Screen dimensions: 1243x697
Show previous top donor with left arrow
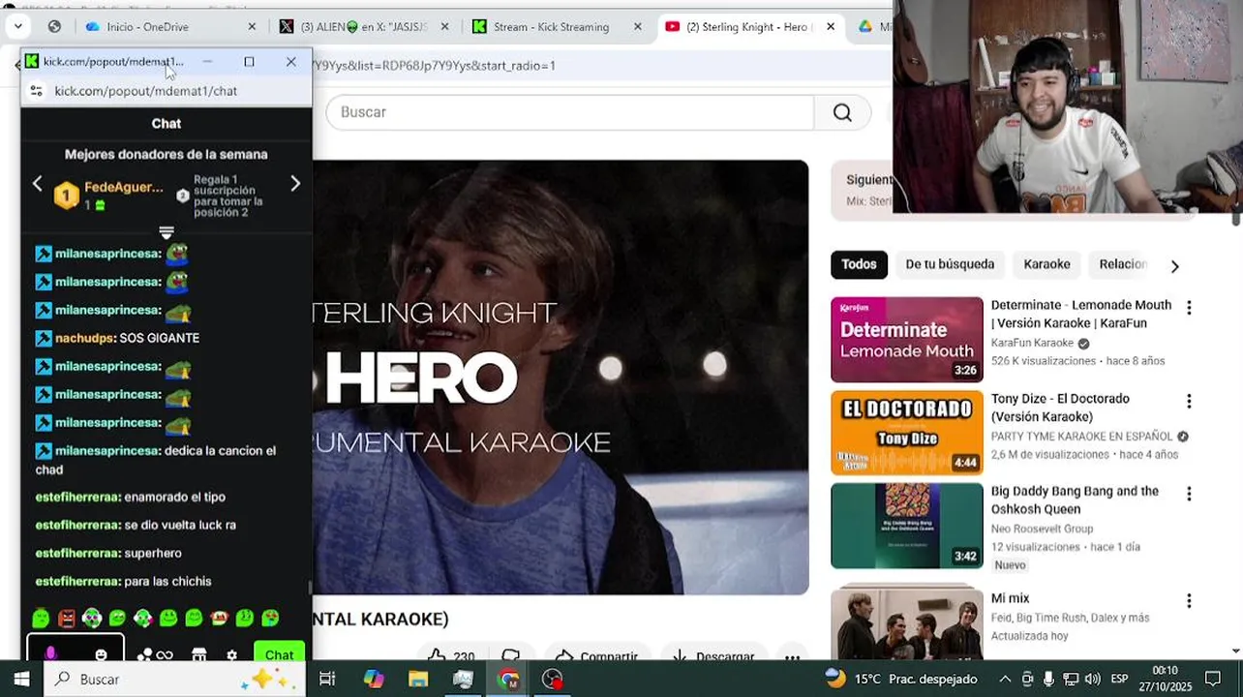coord(38,184)
